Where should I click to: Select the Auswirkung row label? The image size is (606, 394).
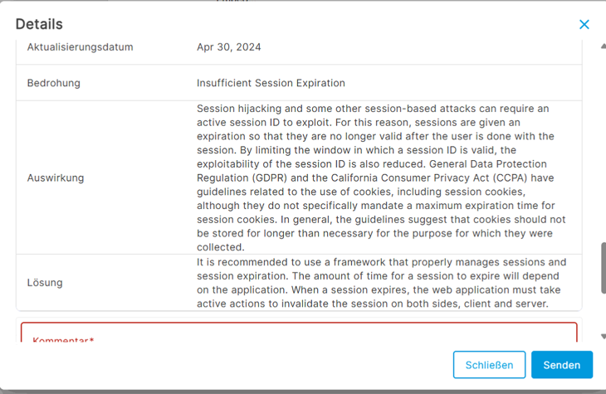[x=56, y=178]
